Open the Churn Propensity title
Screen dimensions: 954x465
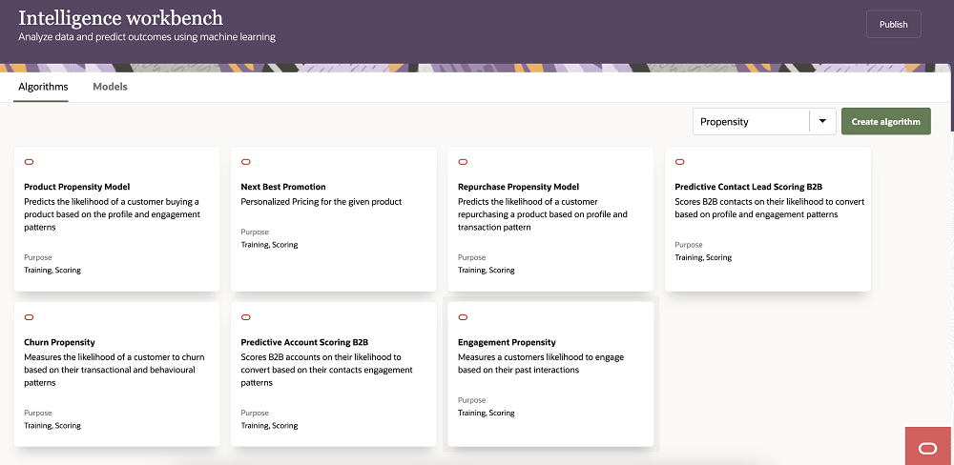[x=59, y=342]
